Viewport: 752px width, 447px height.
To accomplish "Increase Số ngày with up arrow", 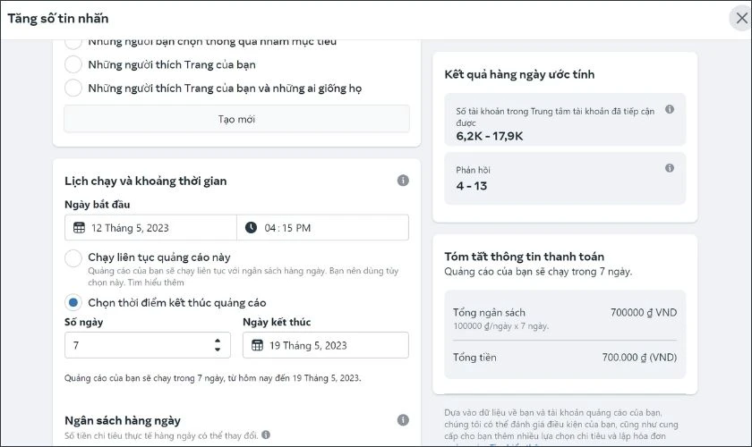I will tap(218, 341).
